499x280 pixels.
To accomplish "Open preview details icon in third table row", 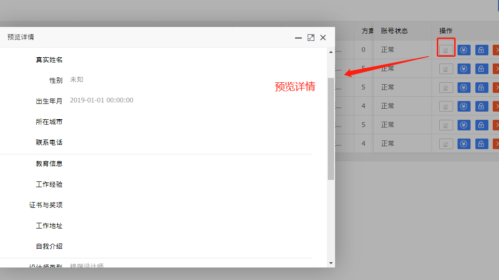I will (446, 87).
